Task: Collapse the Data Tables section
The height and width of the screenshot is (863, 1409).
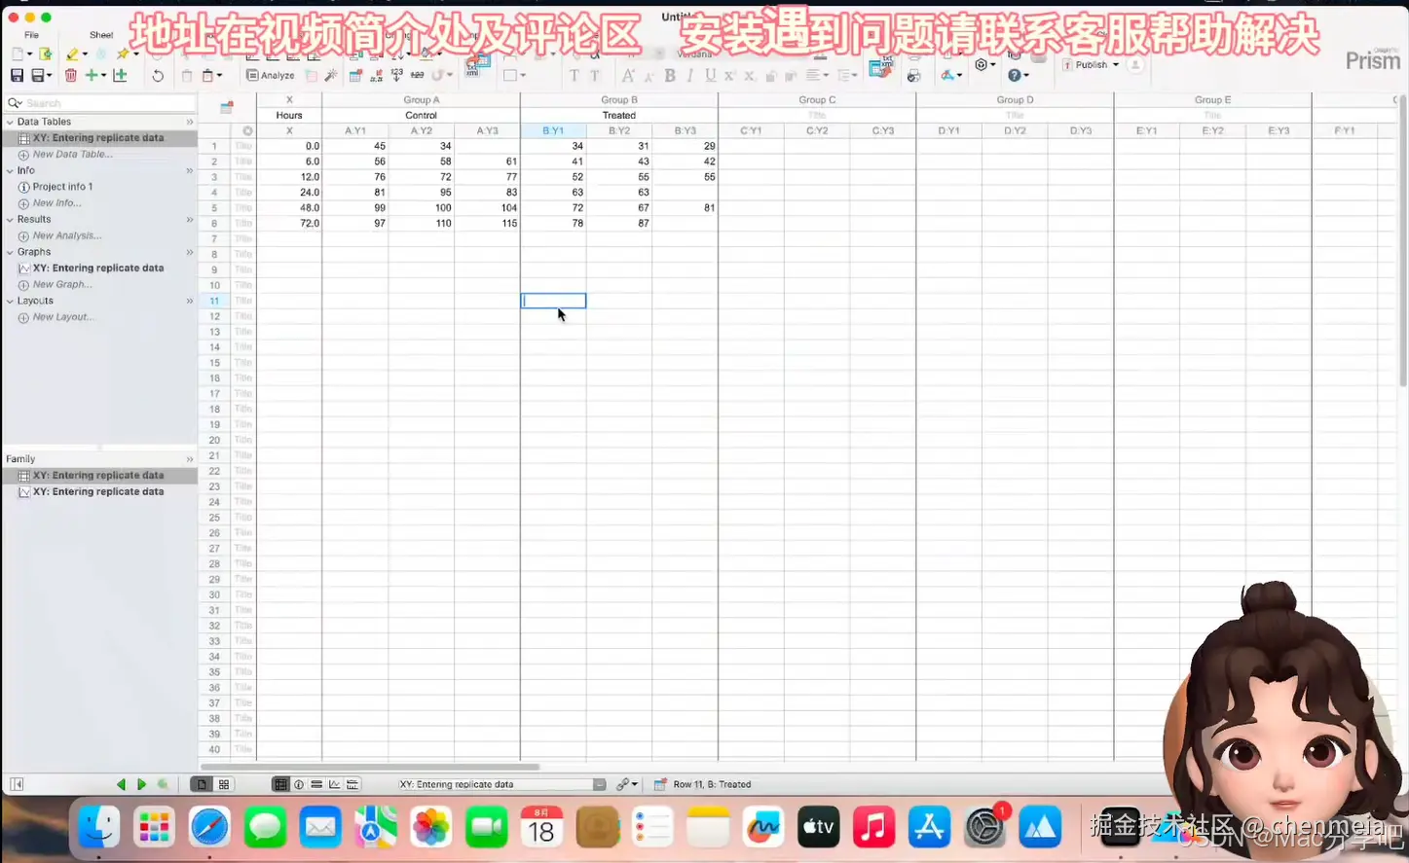Action: point(10,122)
